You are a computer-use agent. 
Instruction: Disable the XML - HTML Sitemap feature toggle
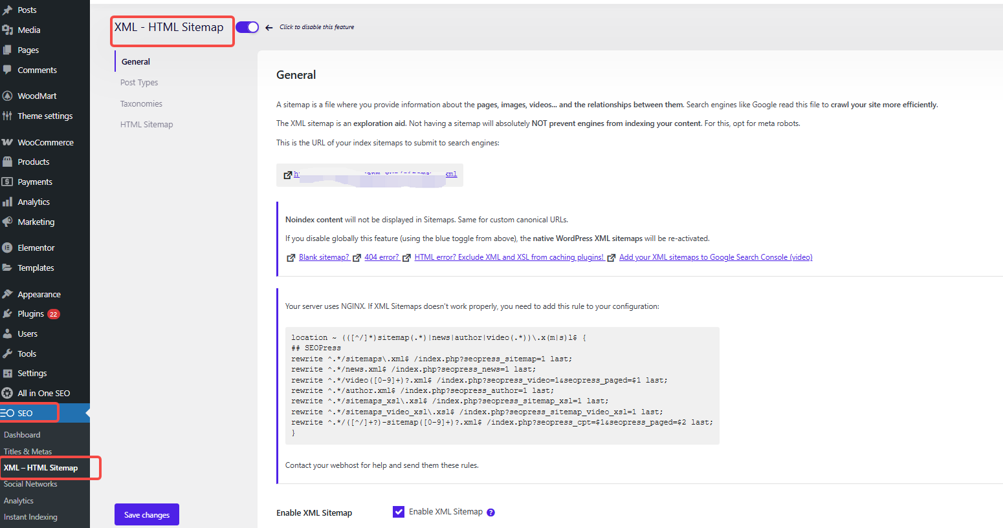click(x=247, y=27)
